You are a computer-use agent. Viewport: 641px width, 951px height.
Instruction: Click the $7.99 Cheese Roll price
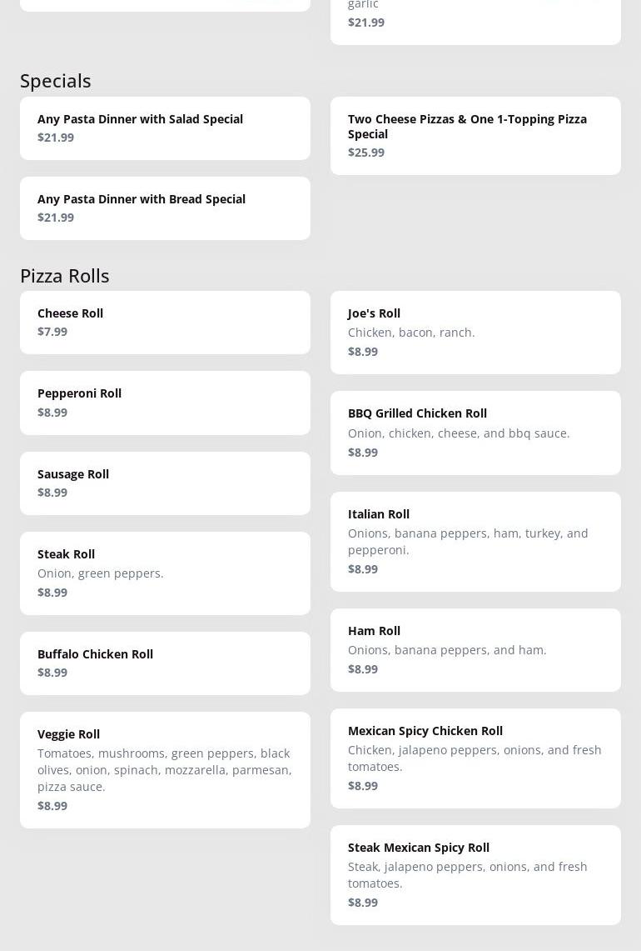52,332
